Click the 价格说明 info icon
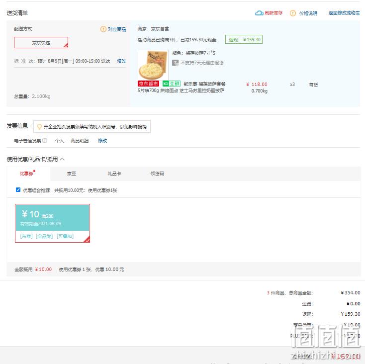Viewport: 365px width, 364px height. 292,13
